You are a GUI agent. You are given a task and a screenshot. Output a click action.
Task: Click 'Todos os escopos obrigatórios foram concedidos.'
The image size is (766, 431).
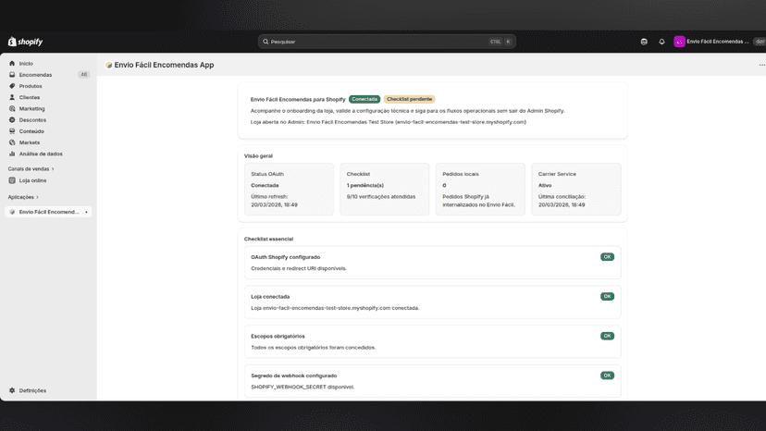tap(313, 348)
